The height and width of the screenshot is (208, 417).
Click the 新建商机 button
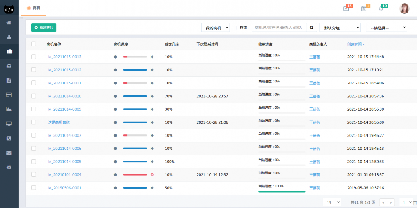(44, 27)
